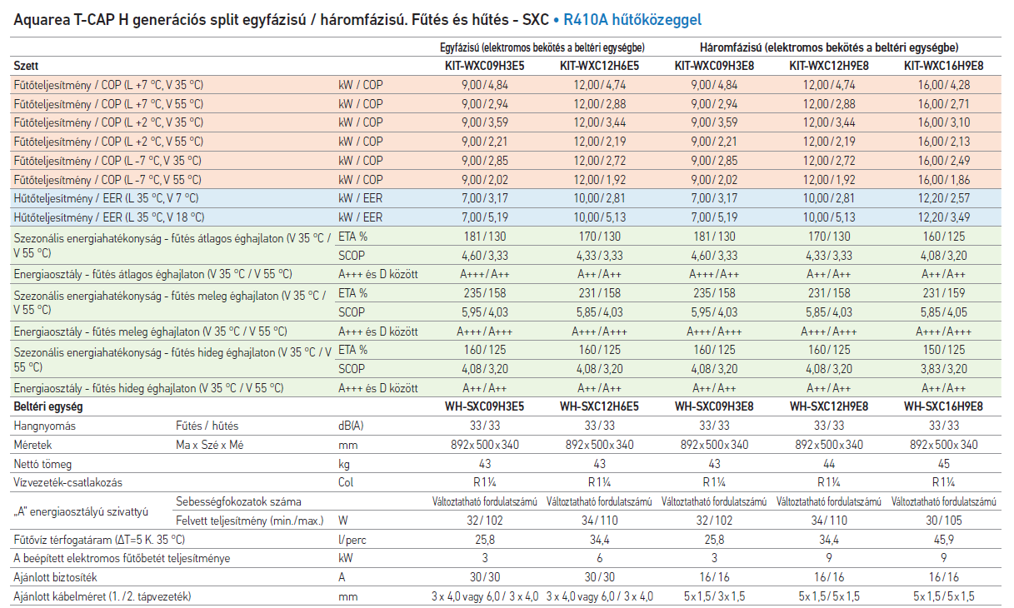
Task: Select the KIT-WXC09H3E8 column header
Action: click(714, 65)
